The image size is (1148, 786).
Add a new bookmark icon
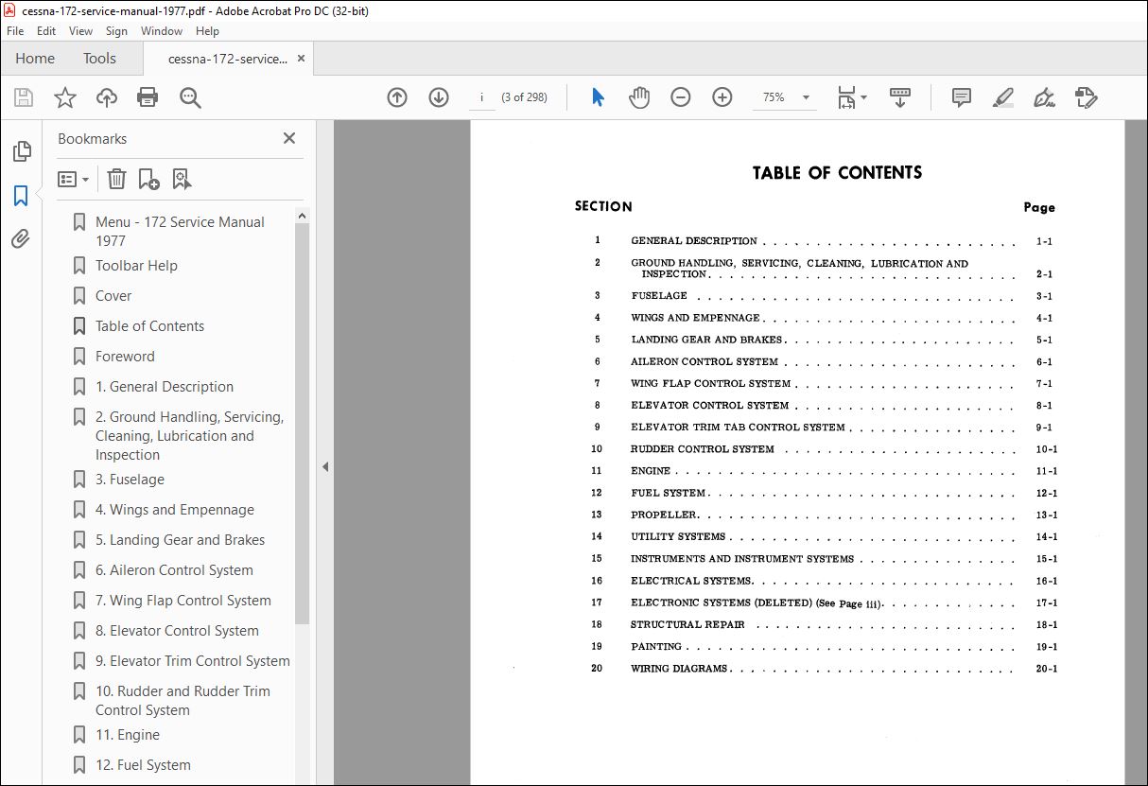point(148,179)
